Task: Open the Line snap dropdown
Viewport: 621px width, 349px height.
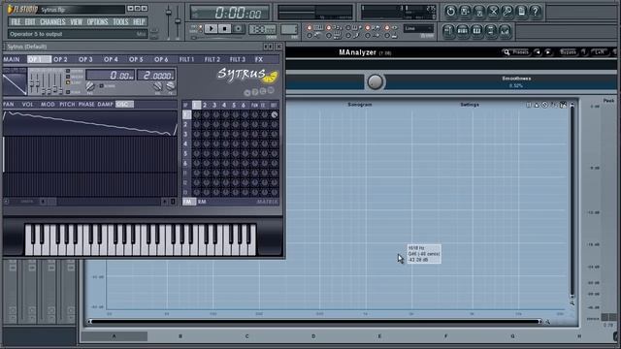Action: [418, 28]
